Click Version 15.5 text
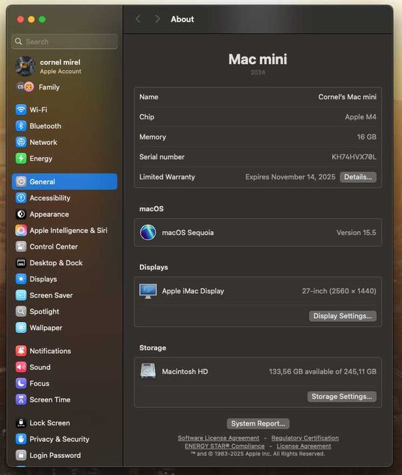The height and width of the screenshot is (475, 402). (x=357, y=232)
